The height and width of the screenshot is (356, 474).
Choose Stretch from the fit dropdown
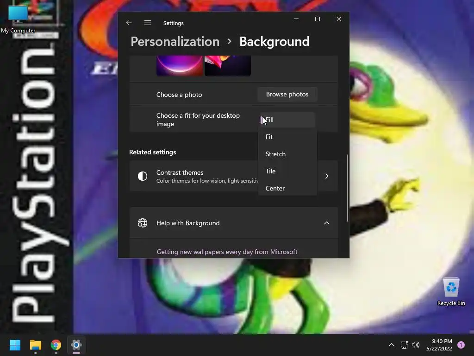coord(287,154)
